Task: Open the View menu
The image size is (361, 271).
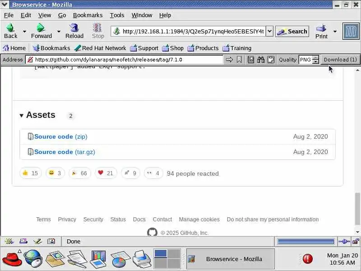Action: click(x=45, y=15)
